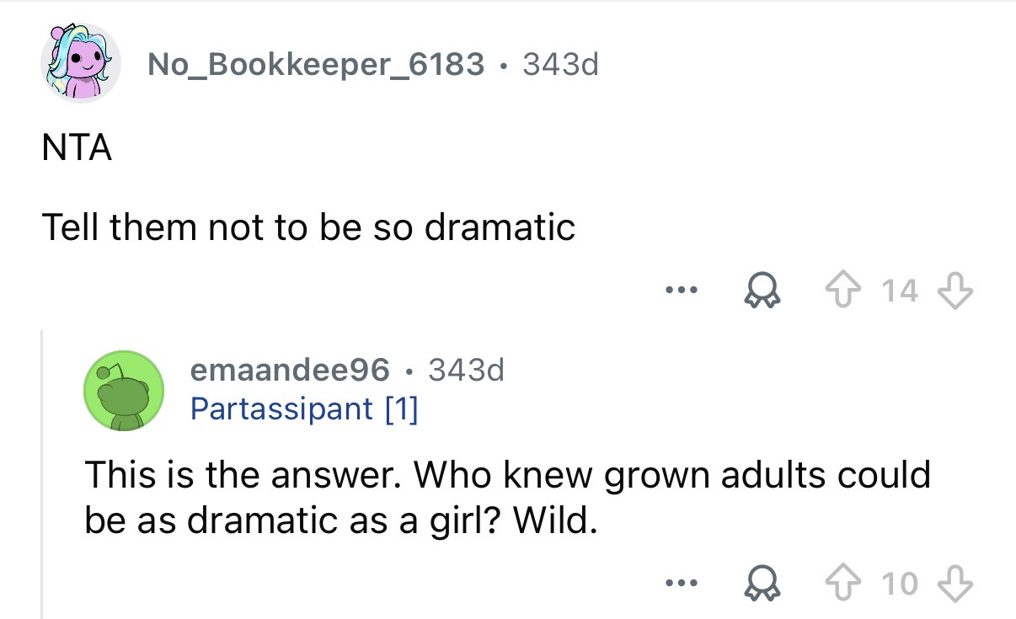The image size is (1016, 619).
Task: Open emaandee96's green Snoo avatar
Action: (x=123, y=390)
